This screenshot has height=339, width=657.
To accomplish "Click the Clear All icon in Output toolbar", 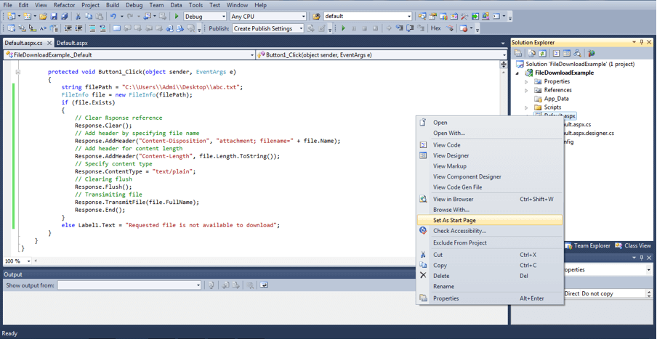I will 250,285.
